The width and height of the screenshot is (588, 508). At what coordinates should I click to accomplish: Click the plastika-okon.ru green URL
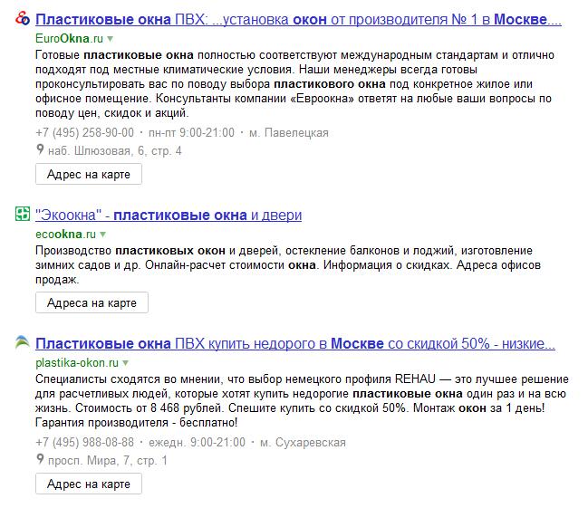tap(77, 362)
